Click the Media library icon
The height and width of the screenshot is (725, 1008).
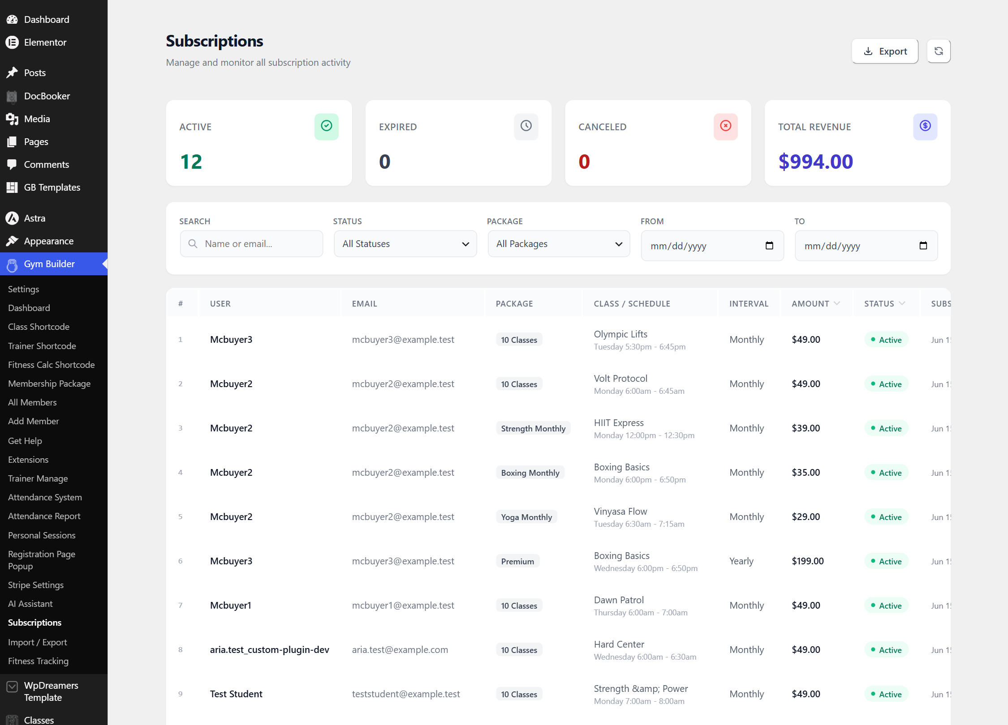pyautogui.click(x=12, y=119)
